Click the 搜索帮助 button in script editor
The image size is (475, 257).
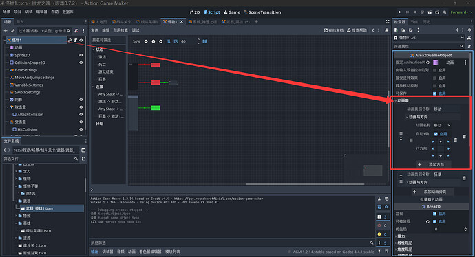tap(357, 30)
